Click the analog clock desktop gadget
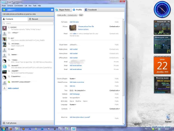This screenshot has height=131, width=174. click(162, 10)
